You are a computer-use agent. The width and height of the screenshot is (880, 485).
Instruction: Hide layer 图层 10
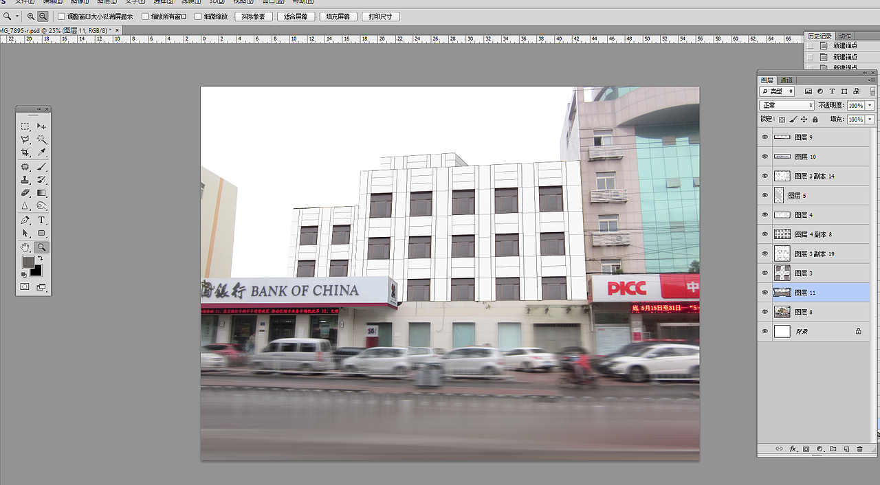[764, 157]
